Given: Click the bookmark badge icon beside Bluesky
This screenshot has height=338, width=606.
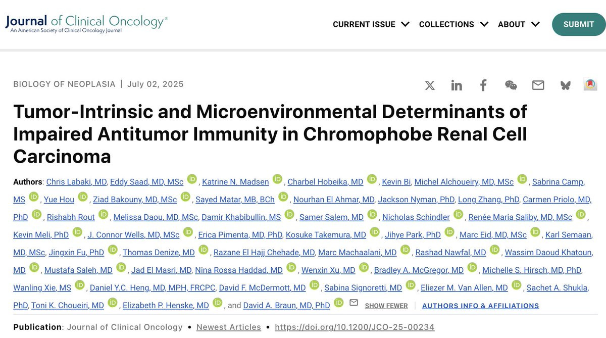Looking at the screenshot, I should pos(590,84).
